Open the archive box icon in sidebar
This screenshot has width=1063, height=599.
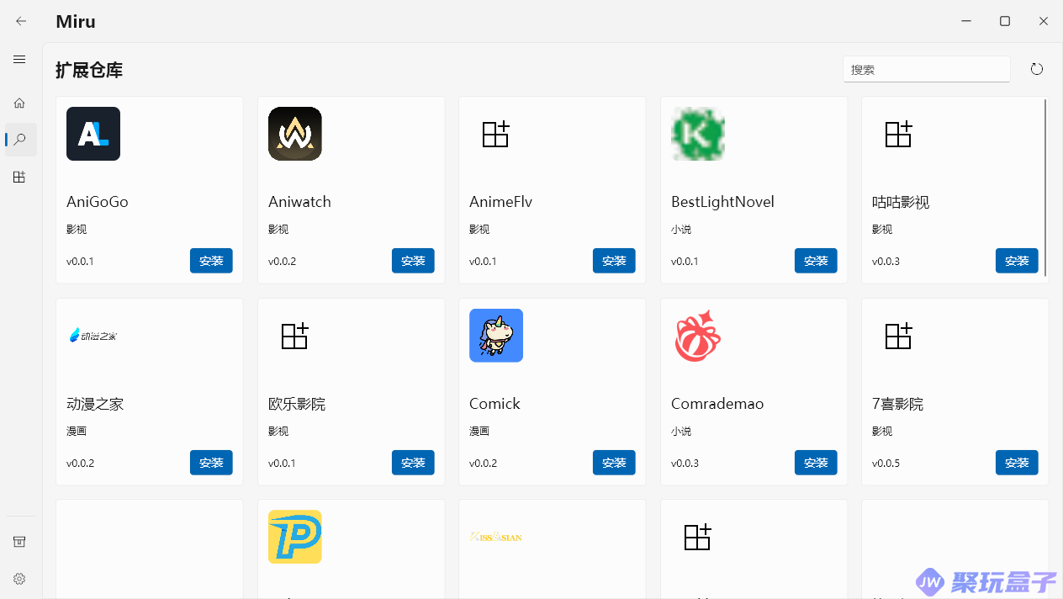tap(19, 542)
